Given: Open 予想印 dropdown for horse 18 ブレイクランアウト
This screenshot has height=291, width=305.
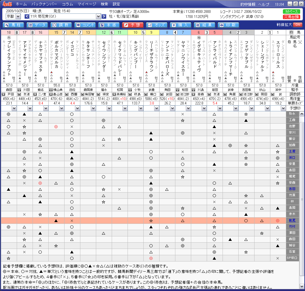Looking at the screenshot, I should click(14, 108).
